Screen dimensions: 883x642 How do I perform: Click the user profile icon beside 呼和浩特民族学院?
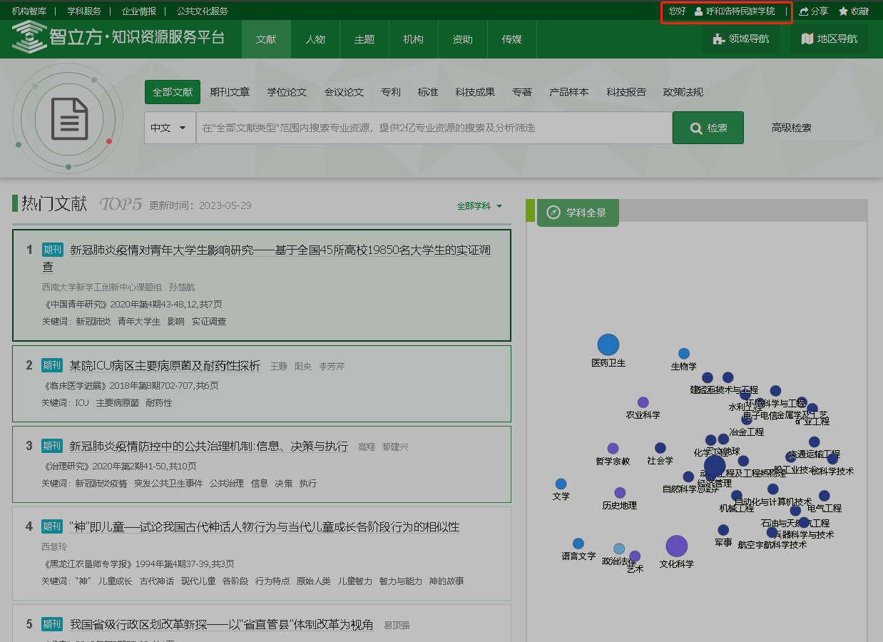coord(698,11)
